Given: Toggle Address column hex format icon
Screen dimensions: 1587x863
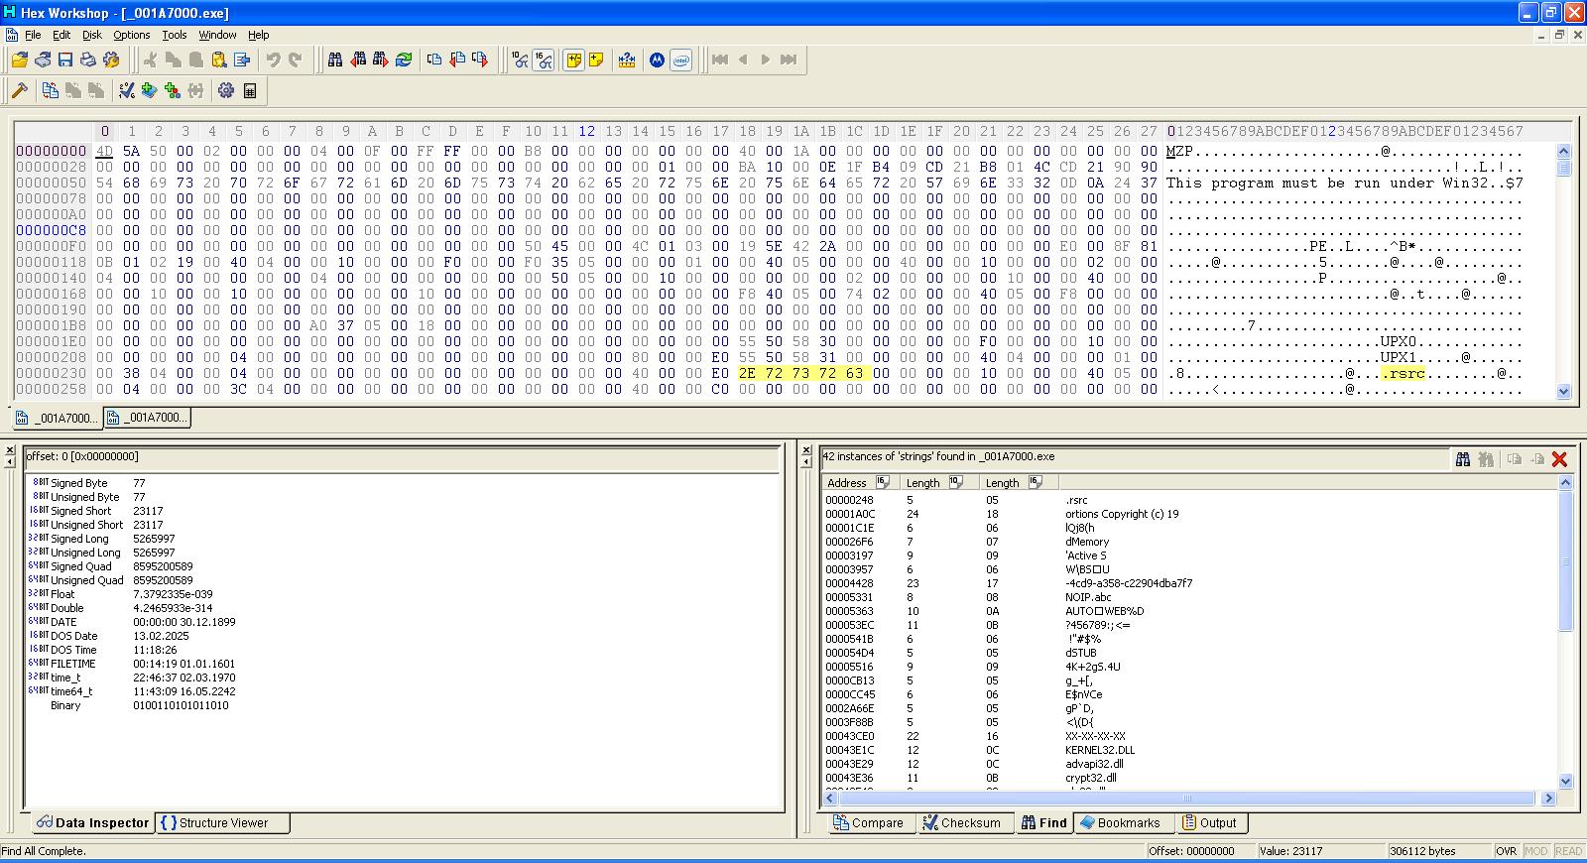Looking at the screenshot, I should pos(882,482).
